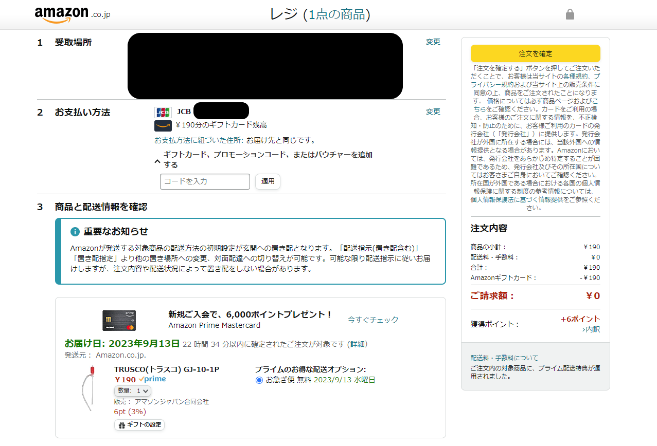
Task: Open the 詳細 delivery details link
Action: pyautogui.click(x=357, y=344)
